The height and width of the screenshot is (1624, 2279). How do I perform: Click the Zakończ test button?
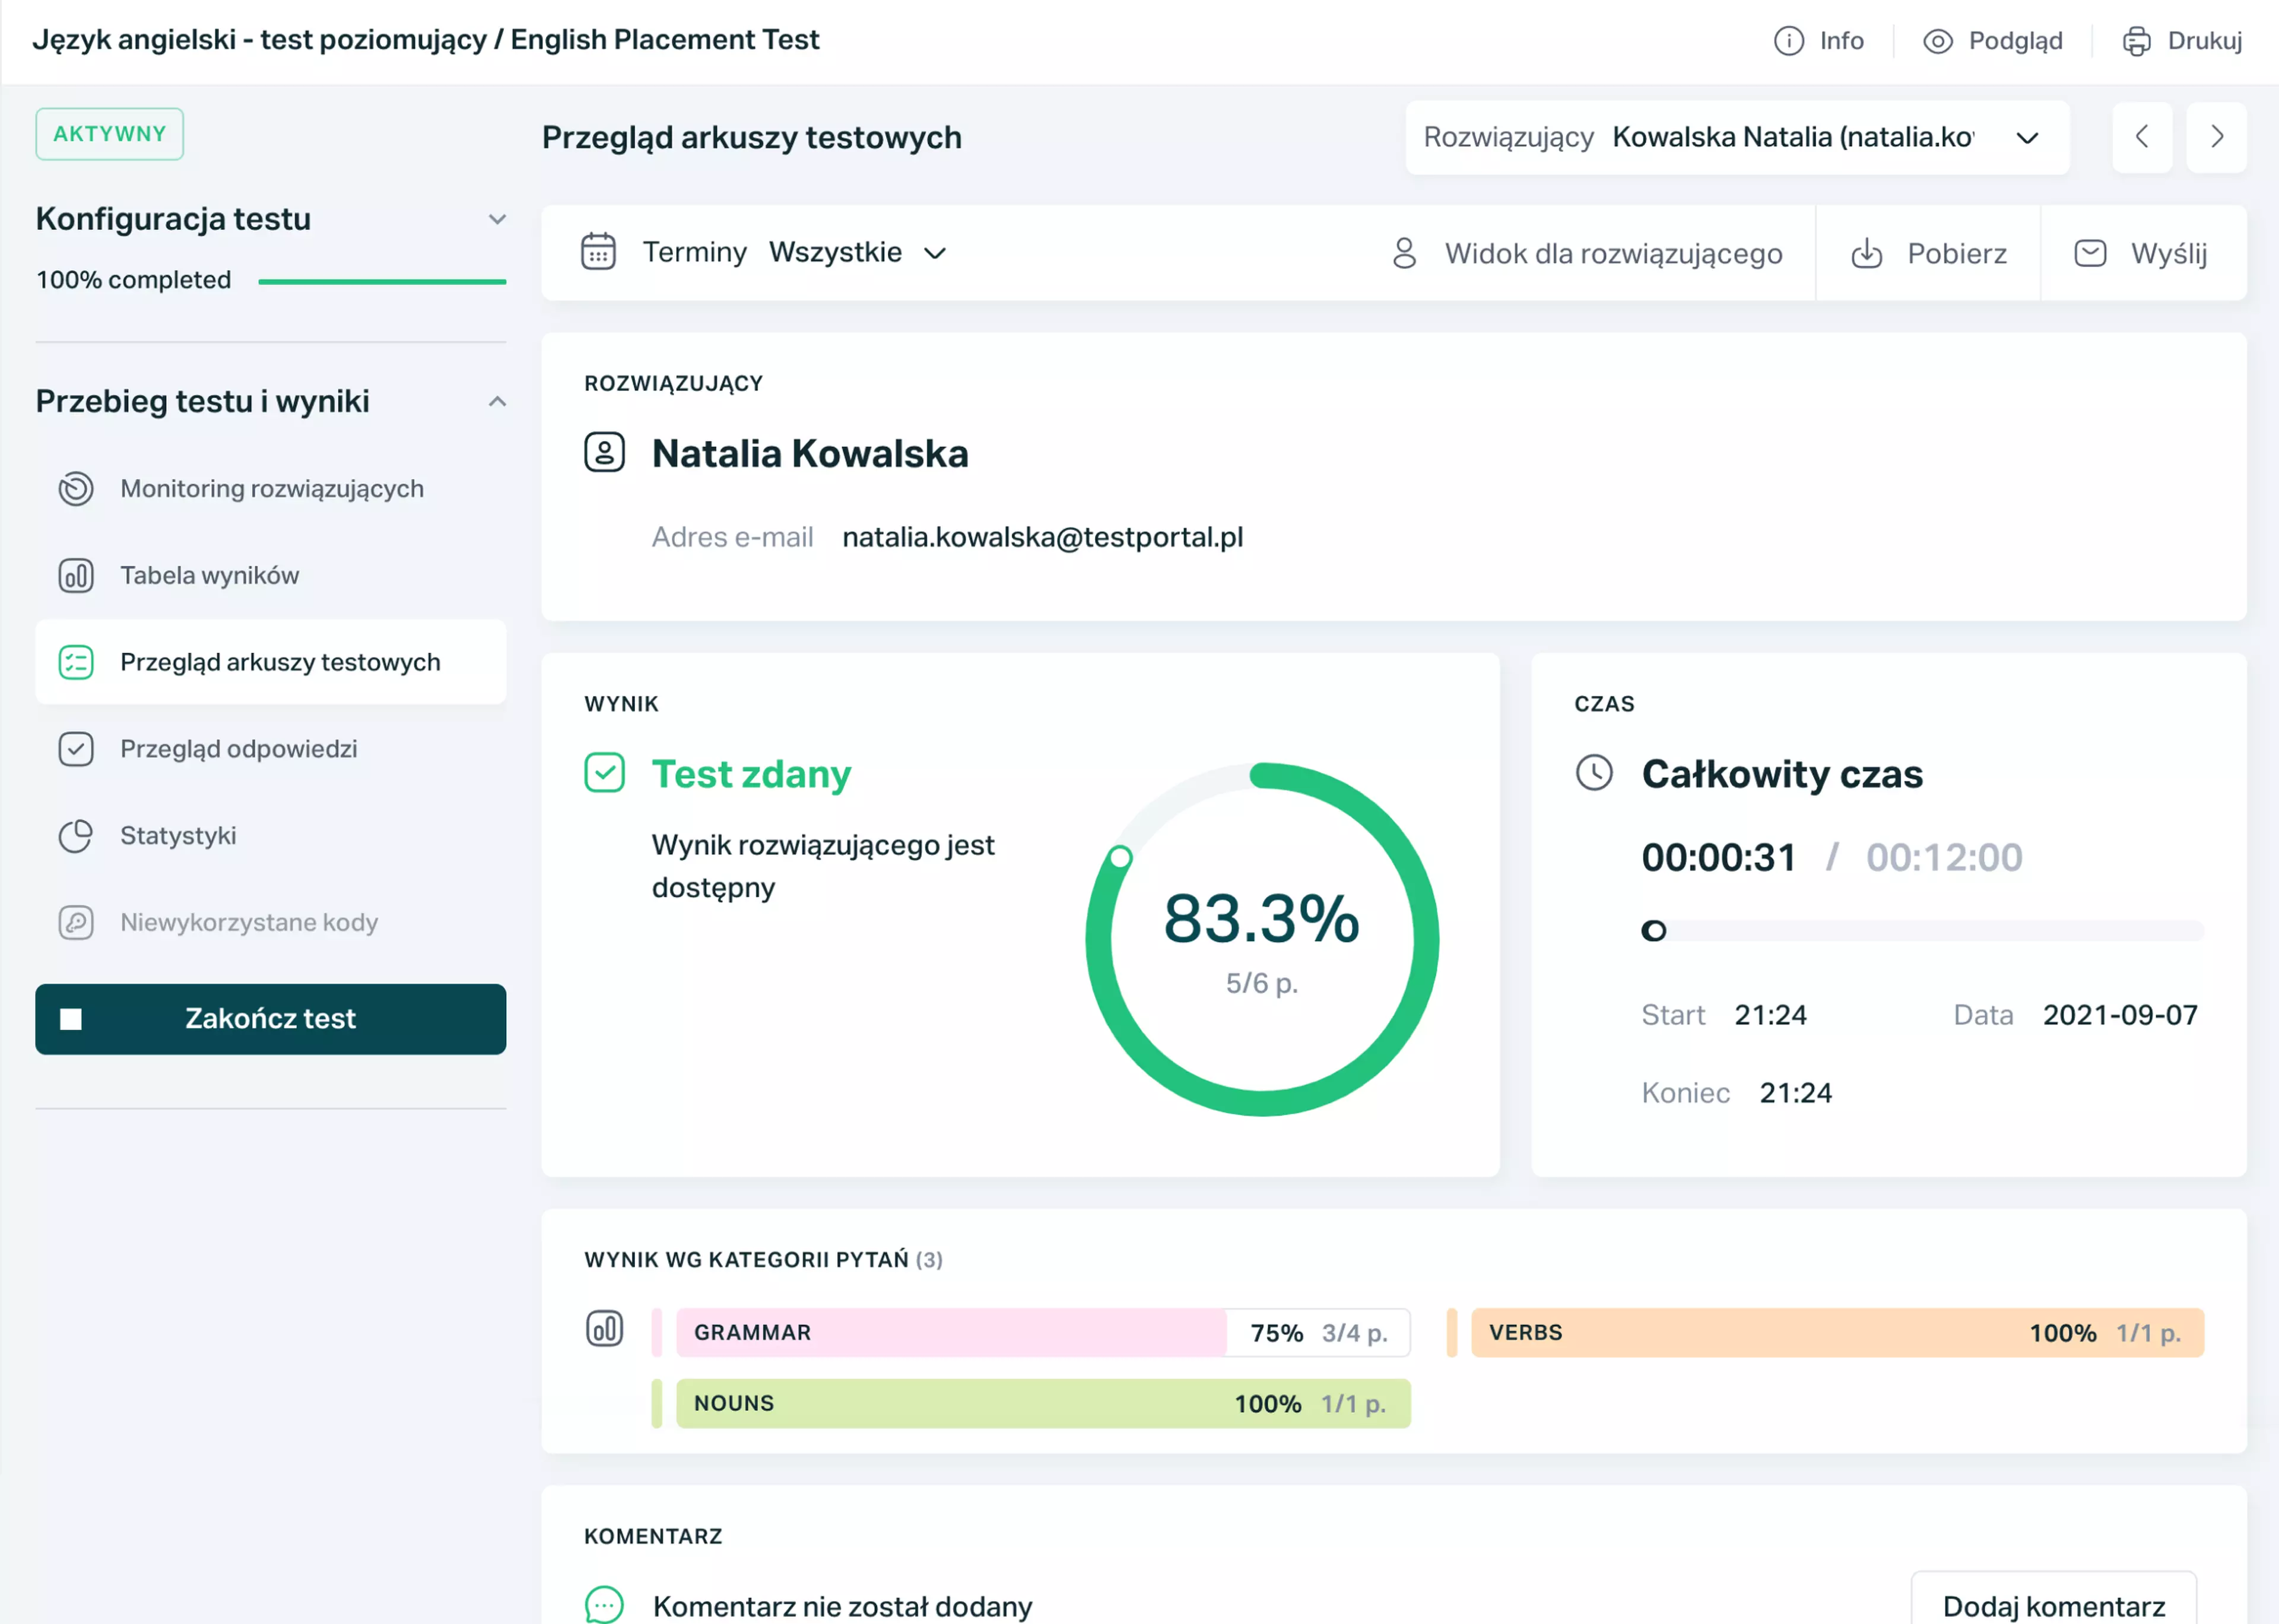tap(271, 1019)
